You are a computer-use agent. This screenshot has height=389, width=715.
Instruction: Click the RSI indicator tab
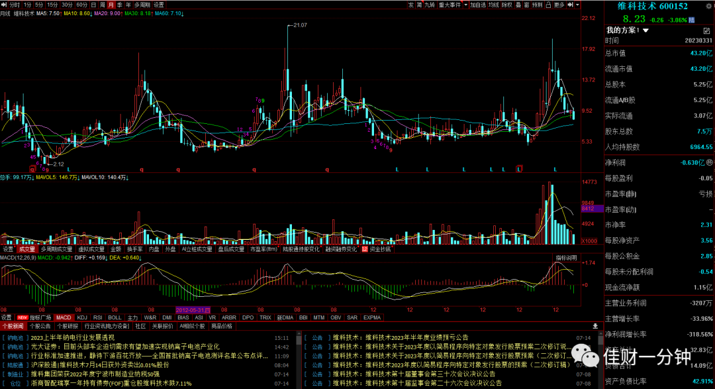click(97, 317)
